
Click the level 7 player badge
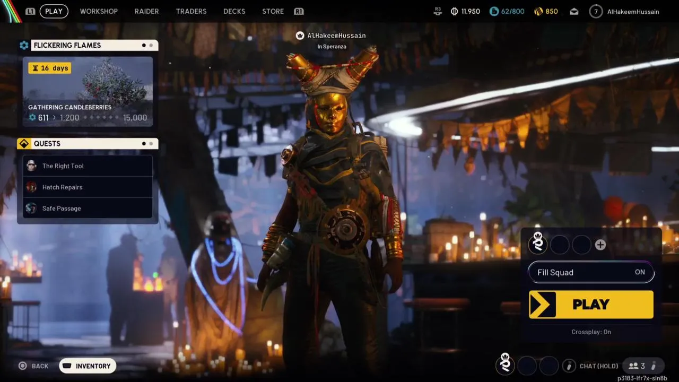pyautogui.click(x=596, y=11)
